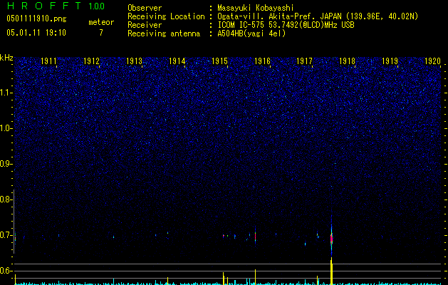Click the 1915 time axis marker
Viewport: 448px width, 285px height.
click(x=219, y=61)
